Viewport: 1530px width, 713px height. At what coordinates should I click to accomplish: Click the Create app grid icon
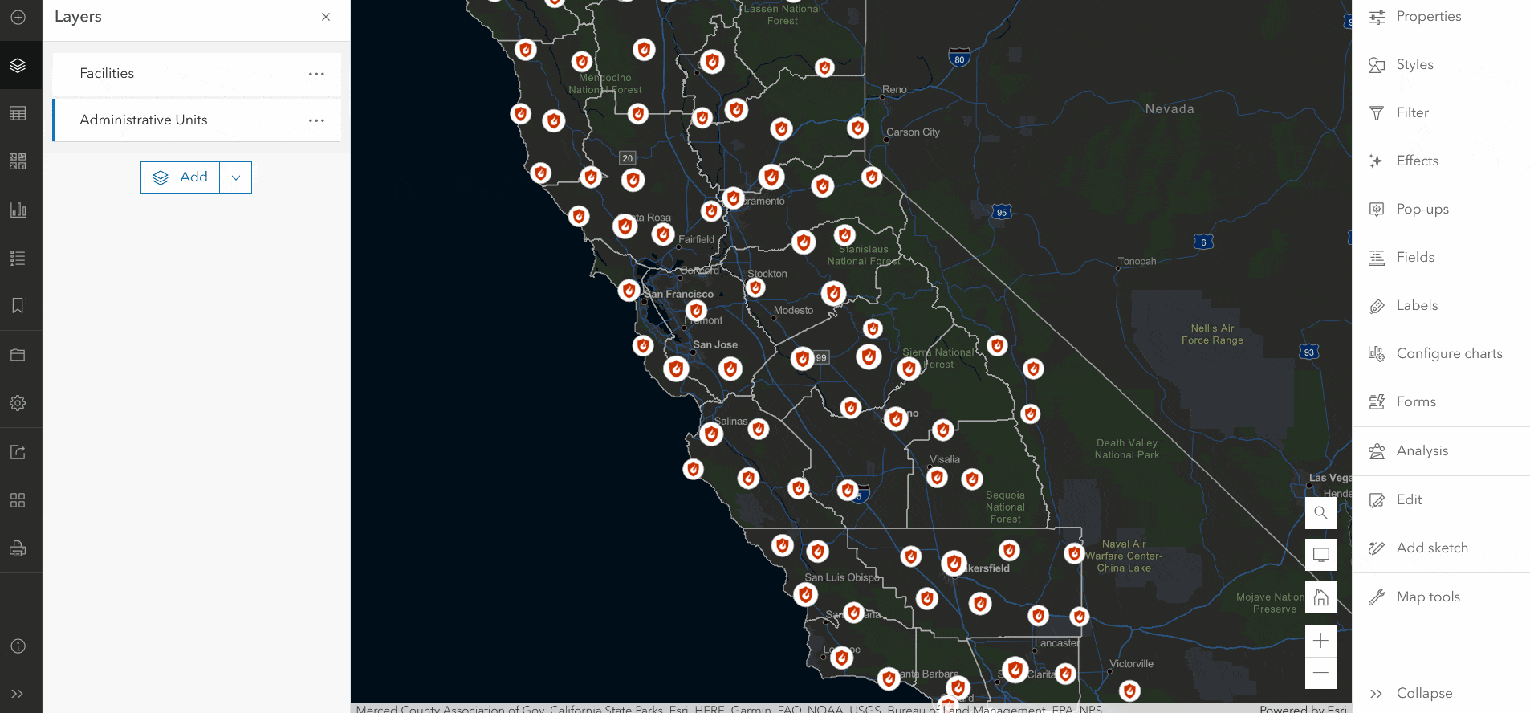[18, 500]
